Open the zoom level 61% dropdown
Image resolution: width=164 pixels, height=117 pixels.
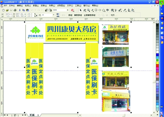(x=68, y=10)
